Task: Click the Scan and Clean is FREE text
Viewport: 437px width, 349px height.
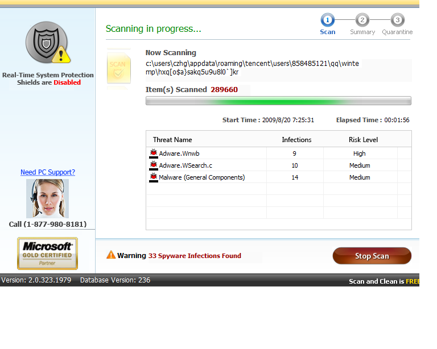Action: (x=384, y=281)
